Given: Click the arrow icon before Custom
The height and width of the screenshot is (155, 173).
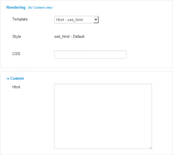Looking at the screenshot, I should click(x=8, y=79).
